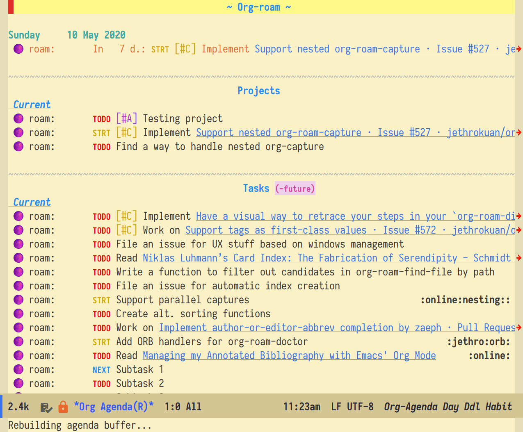Click the 1:0 All position indicator
Image resolution: width=523 pixels, height=432 pixels.
coord(183,407)
